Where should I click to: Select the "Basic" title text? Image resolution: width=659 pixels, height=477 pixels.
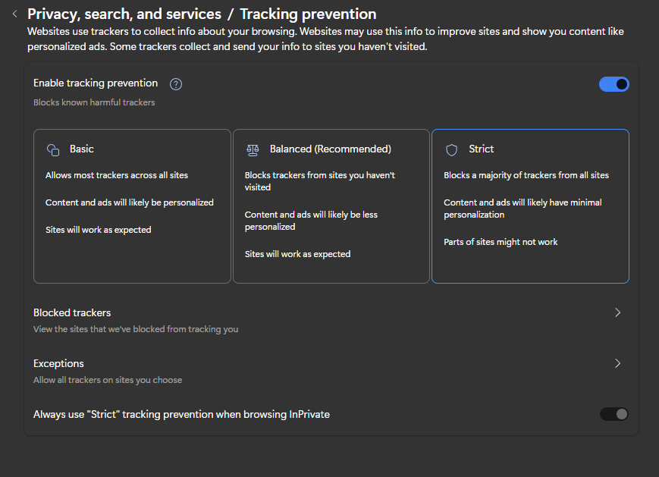(82, 149)
